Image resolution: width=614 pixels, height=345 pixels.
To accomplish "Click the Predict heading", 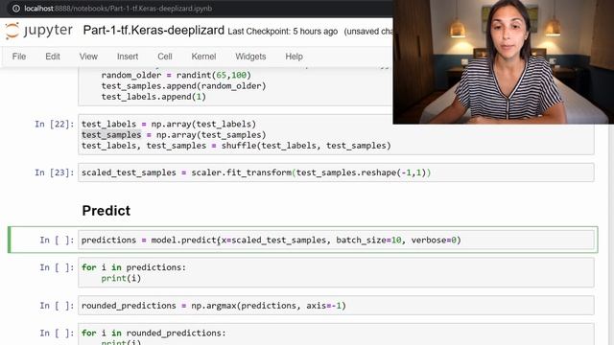I will click(106, 211).
